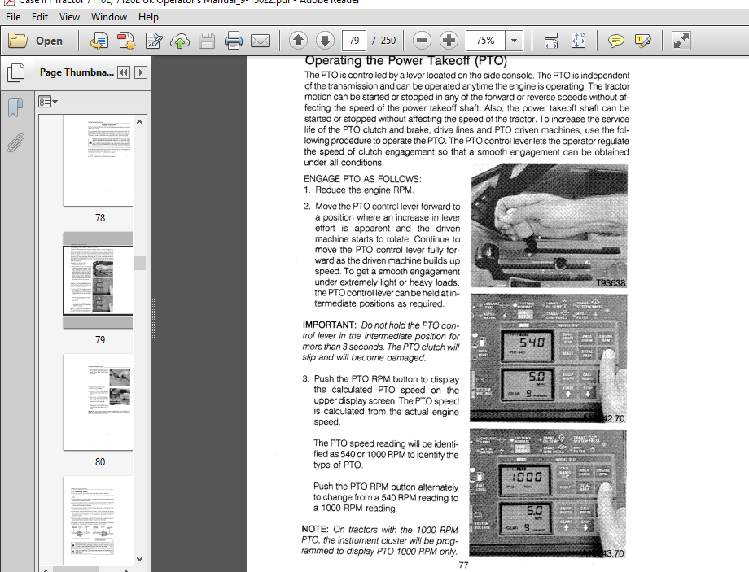
Task: Click the Send email envelope icon
Action: [261, 41]
